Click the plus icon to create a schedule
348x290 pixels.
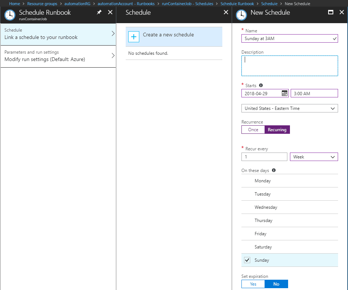point(134,37)
